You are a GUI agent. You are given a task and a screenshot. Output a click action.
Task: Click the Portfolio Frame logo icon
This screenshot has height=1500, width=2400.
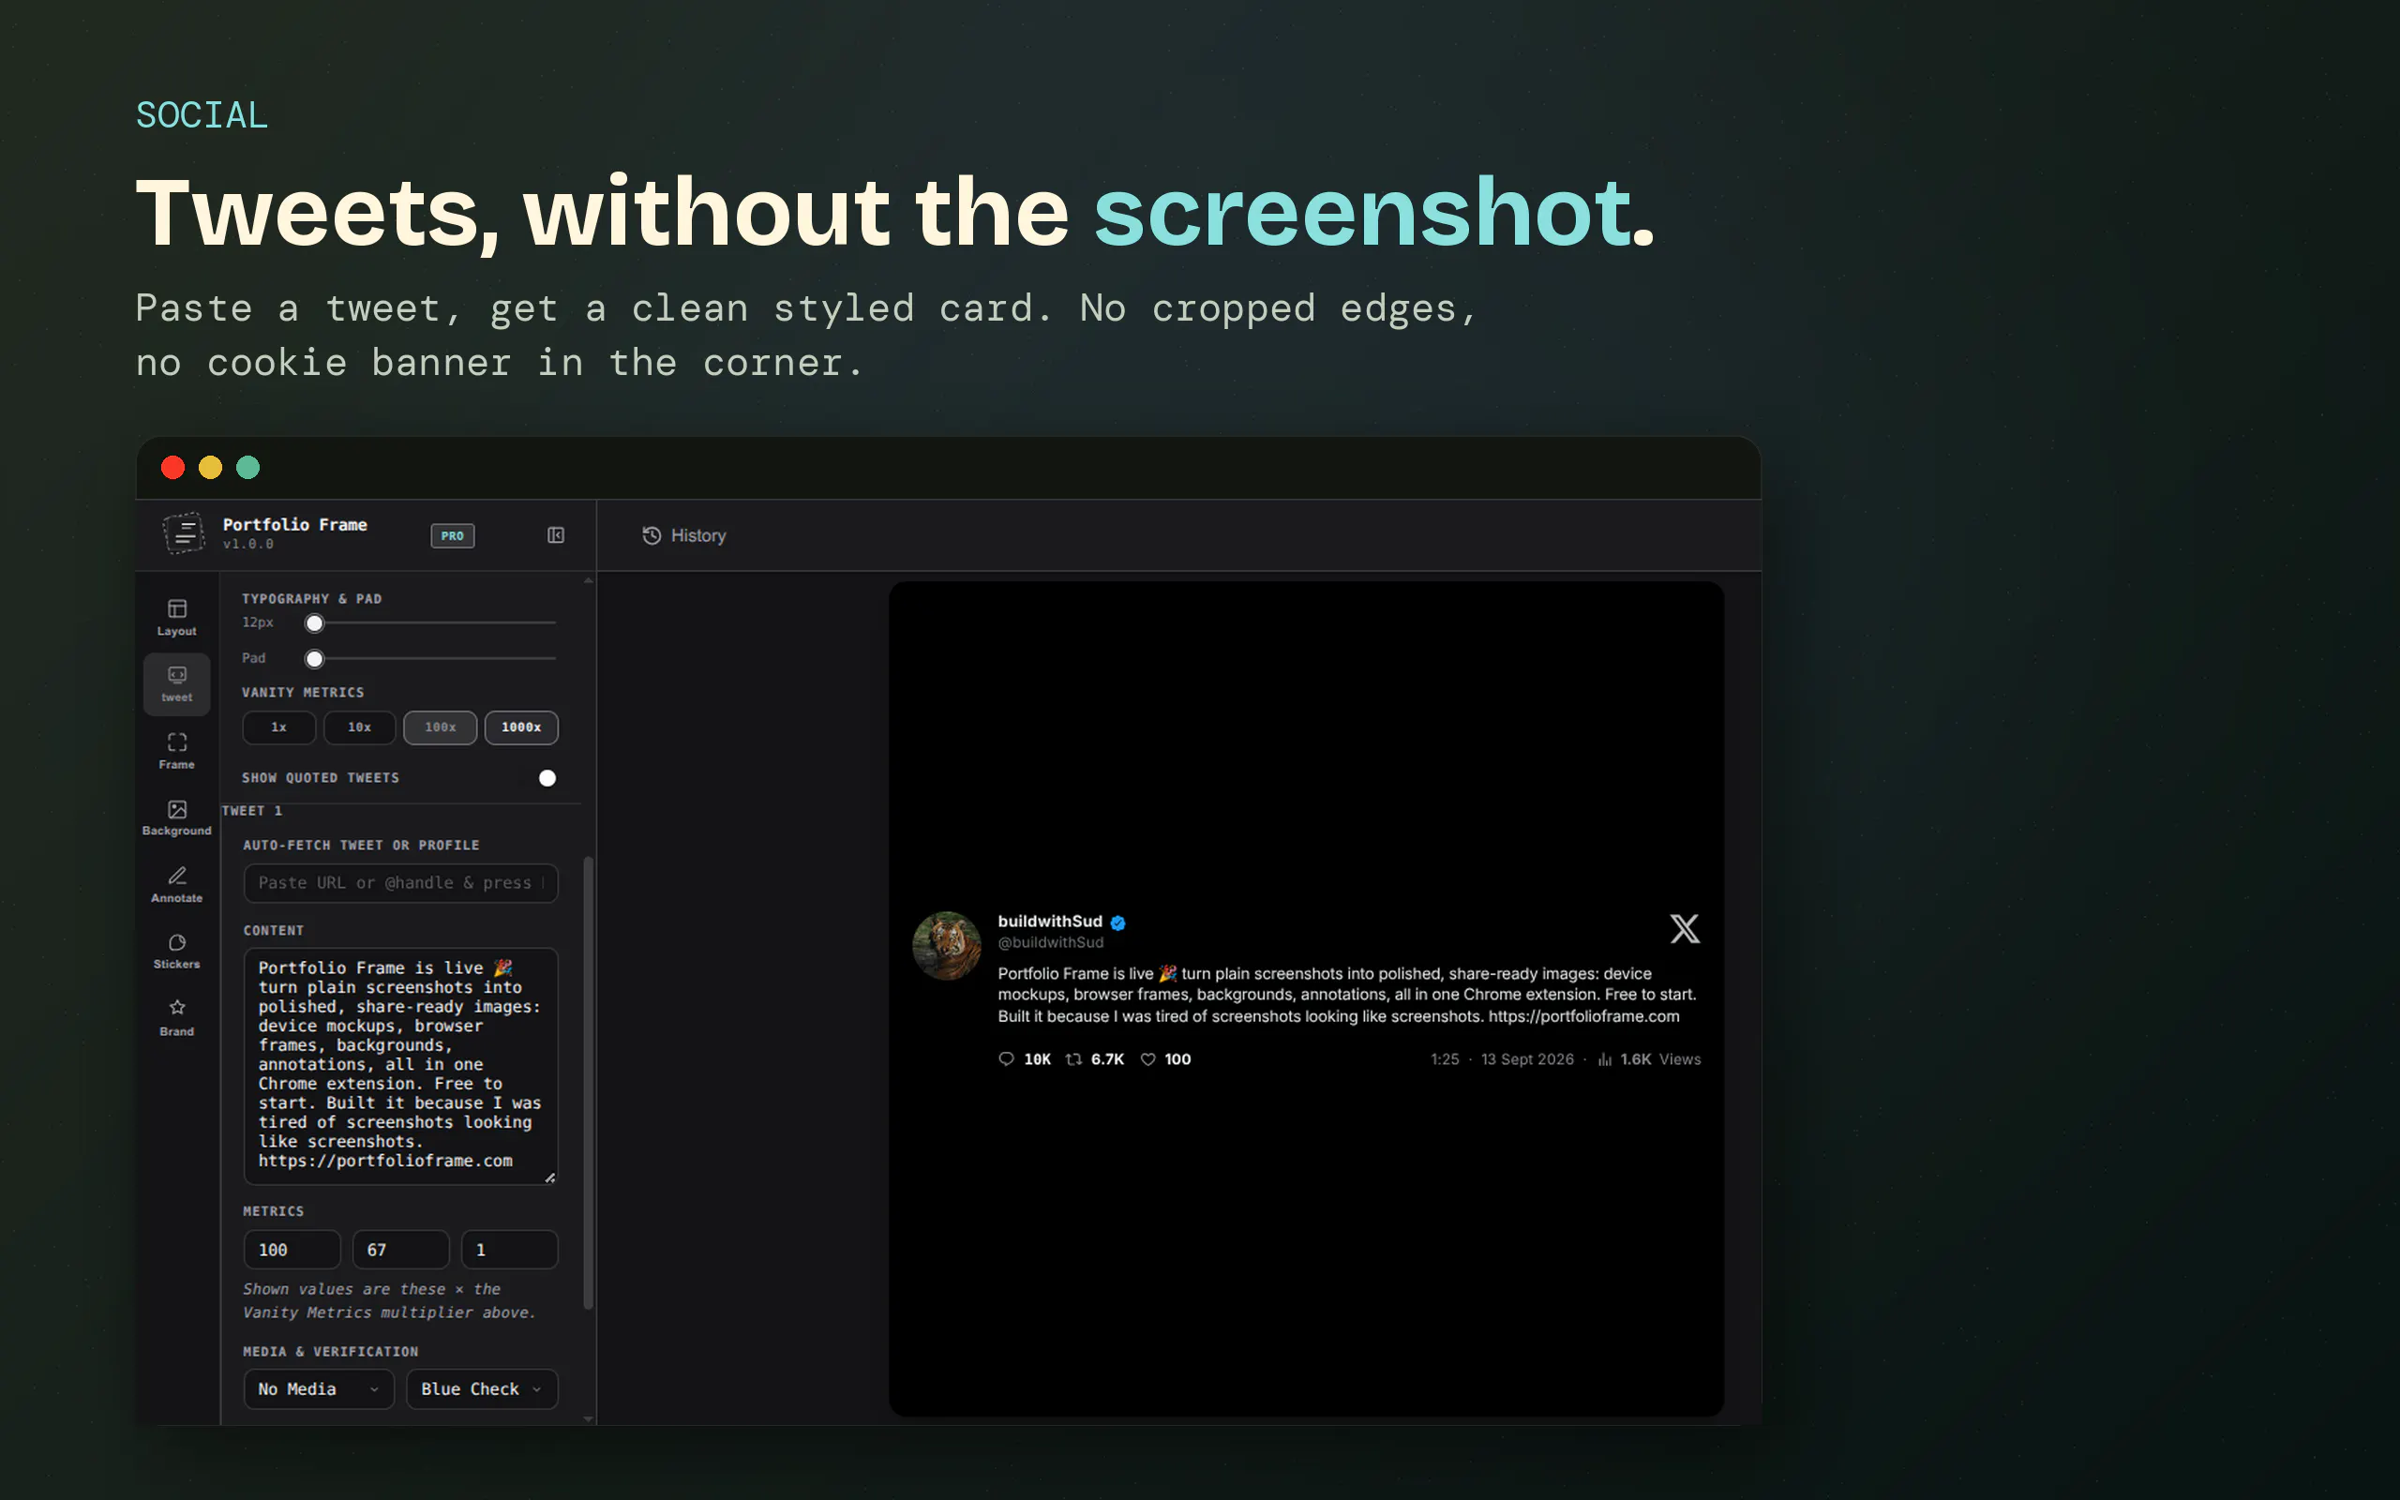pos(185,533)
